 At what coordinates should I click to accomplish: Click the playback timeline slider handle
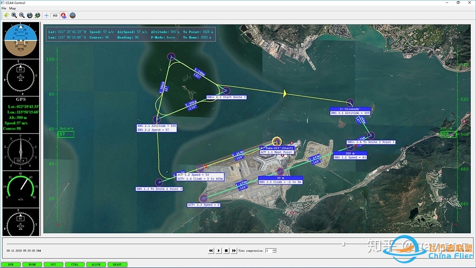pos(344,244)
